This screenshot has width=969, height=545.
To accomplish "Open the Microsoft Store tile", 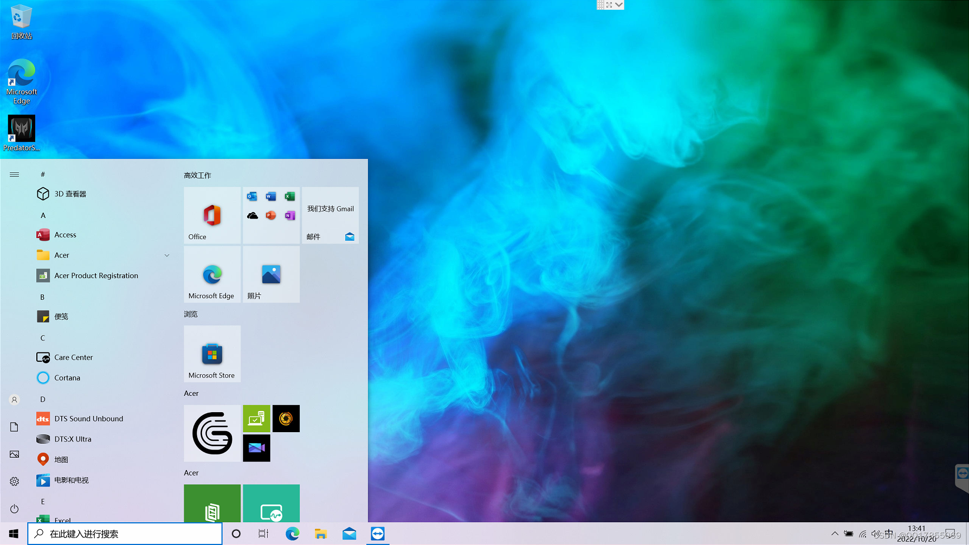I will [212, 354].
